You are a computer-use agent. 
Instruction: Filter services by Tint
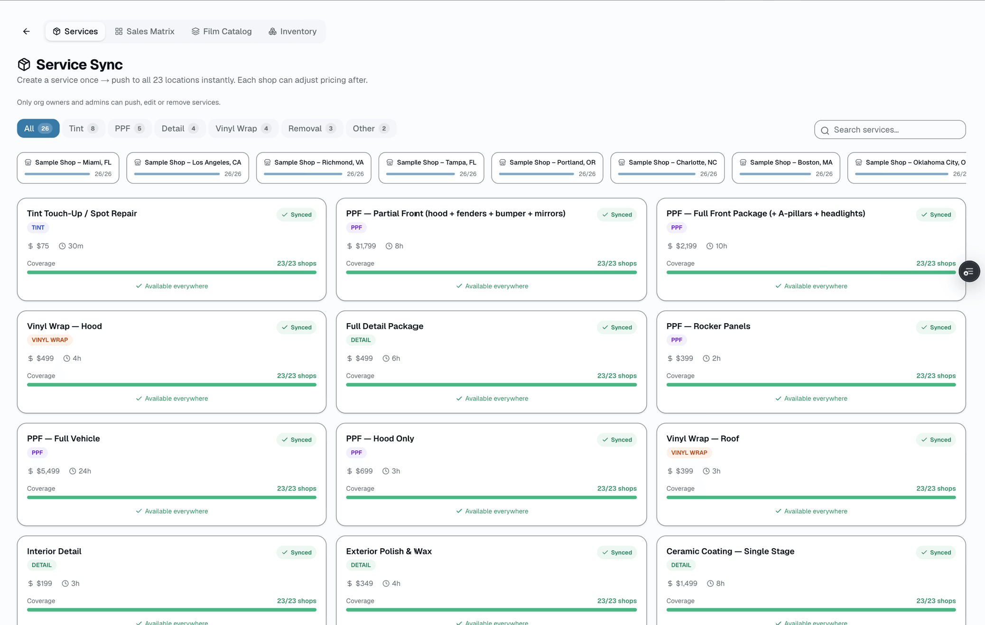84,128
